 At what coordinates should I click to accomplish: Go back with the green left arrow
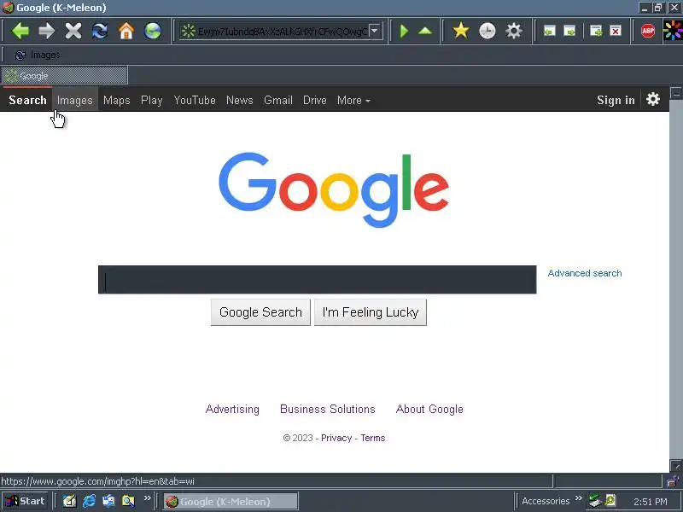pos(20,31)
